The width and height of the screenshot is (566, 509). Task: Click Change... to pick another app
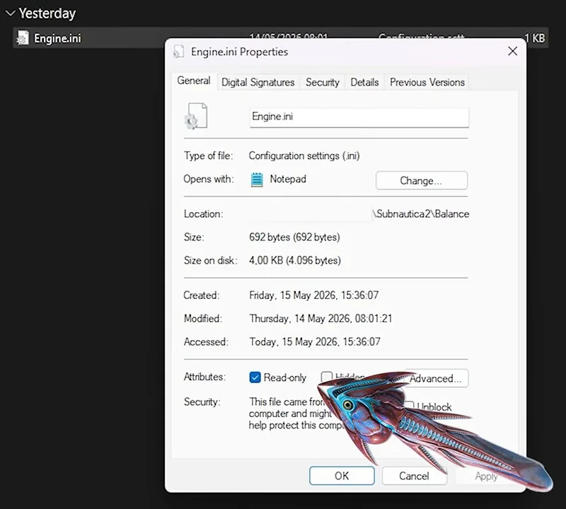coord(422,180)
